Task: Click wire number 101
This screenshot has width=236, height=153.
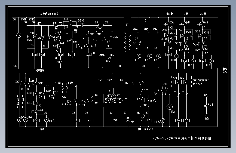Action: click(145, 20)
